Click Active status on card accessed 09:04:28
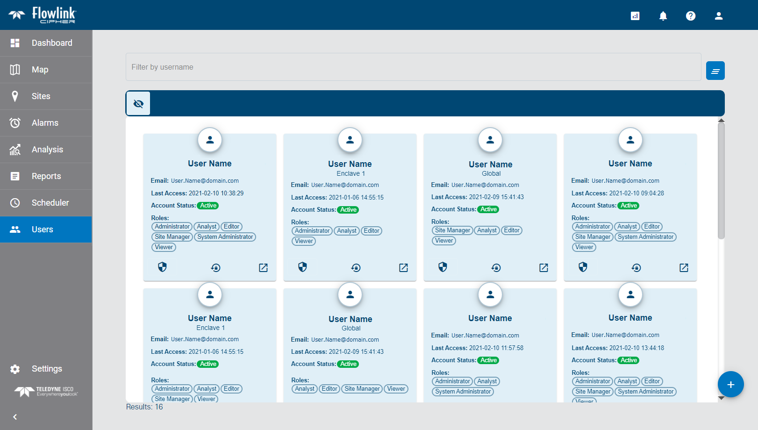The image size is (758, 430). [x=629, y=206]
